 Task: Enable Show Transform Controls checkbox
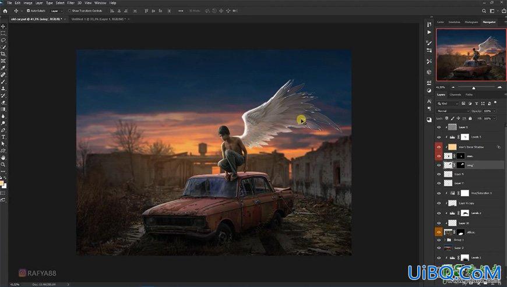pos(69,10)
